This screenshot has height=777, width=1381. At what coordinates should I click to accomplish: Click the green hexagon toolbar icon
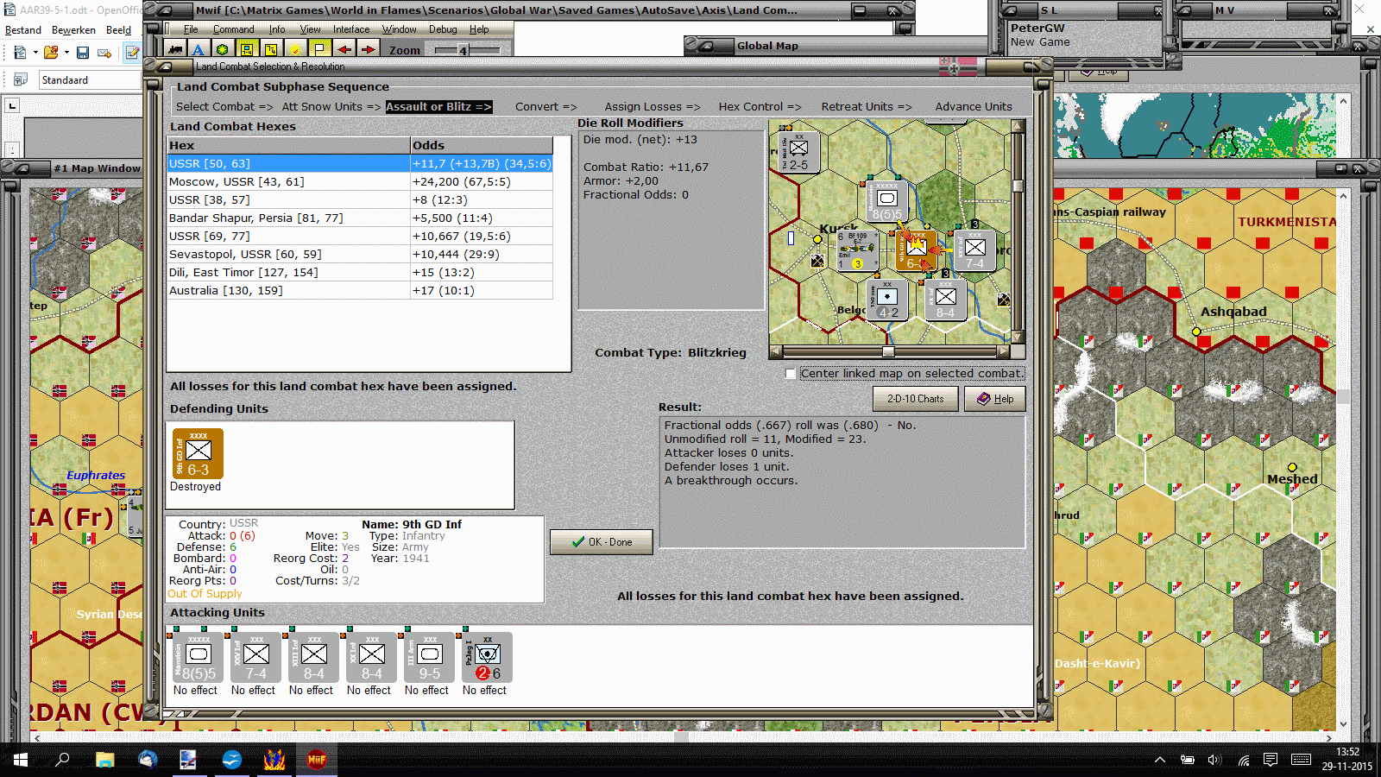point(223,50)
